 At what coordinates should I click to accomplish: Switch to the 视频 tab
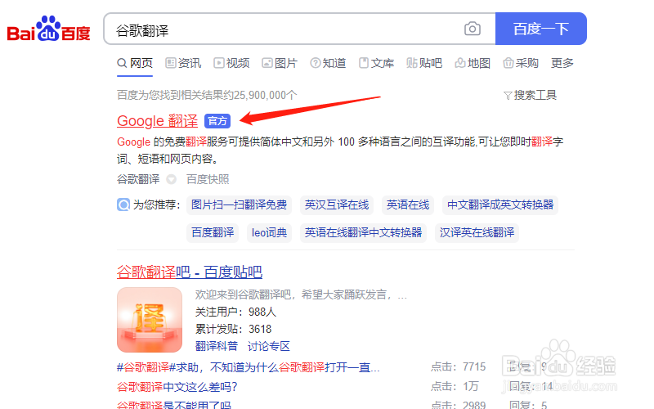[231, 63]
